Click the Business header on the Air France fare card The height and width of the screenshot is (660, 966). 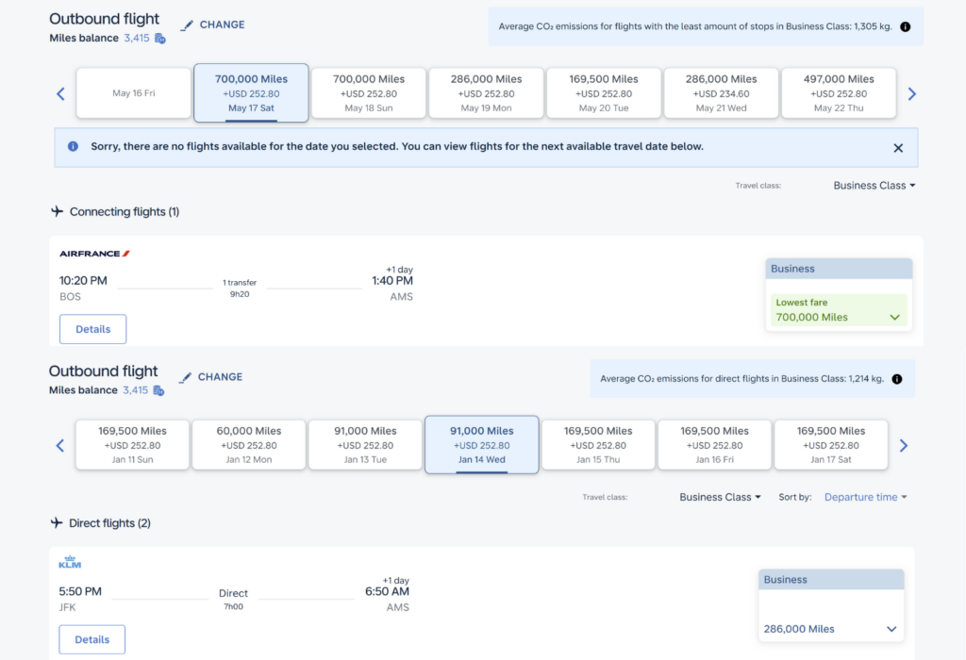click(839, 269)
